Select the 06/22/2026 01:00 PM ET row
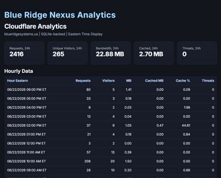 click(110, 134)
